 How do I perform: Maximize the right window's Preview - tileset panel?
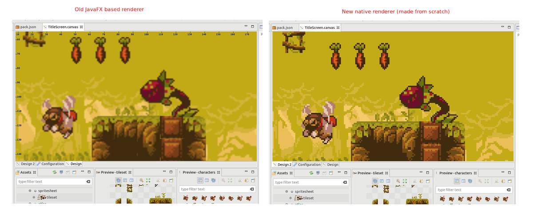click(428, 173)
